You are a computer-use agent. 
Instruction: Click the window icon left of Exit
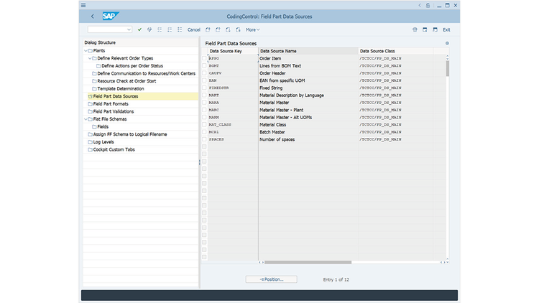pos(436,30)
